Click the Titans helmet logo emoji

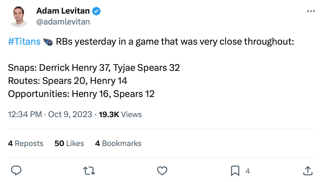point(48,42)
